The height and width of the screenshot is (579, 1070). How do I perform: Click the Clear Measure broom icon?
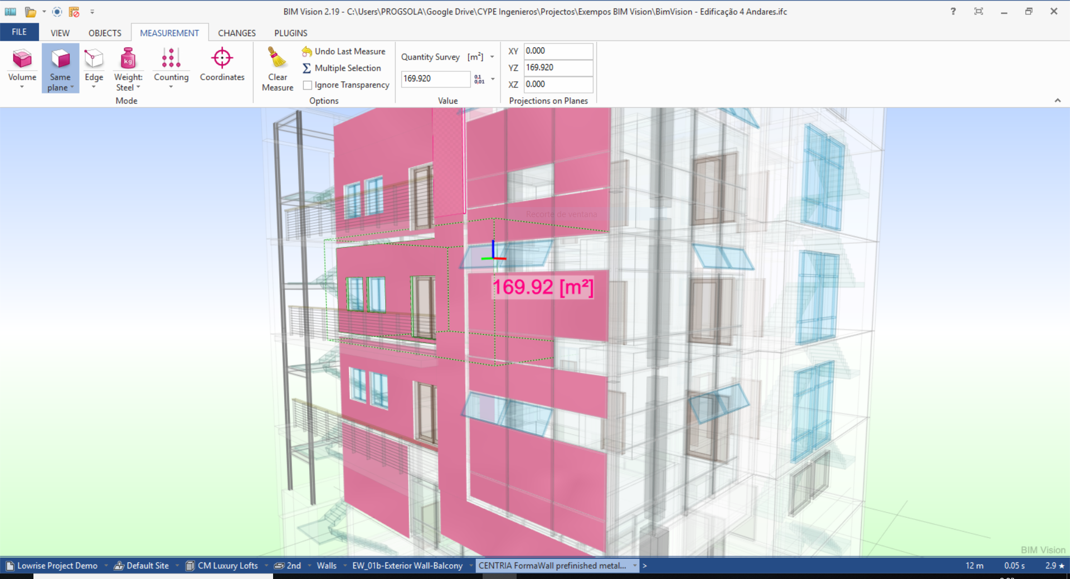[277, 58]
